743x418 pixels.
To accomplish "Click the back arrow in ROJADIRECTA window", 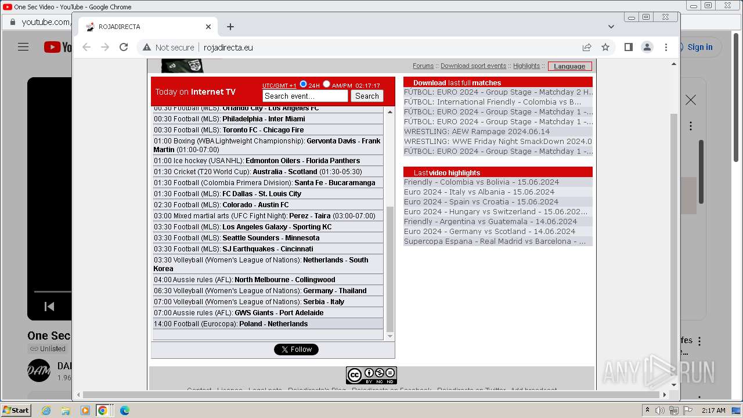I will [x=86, y=47].
